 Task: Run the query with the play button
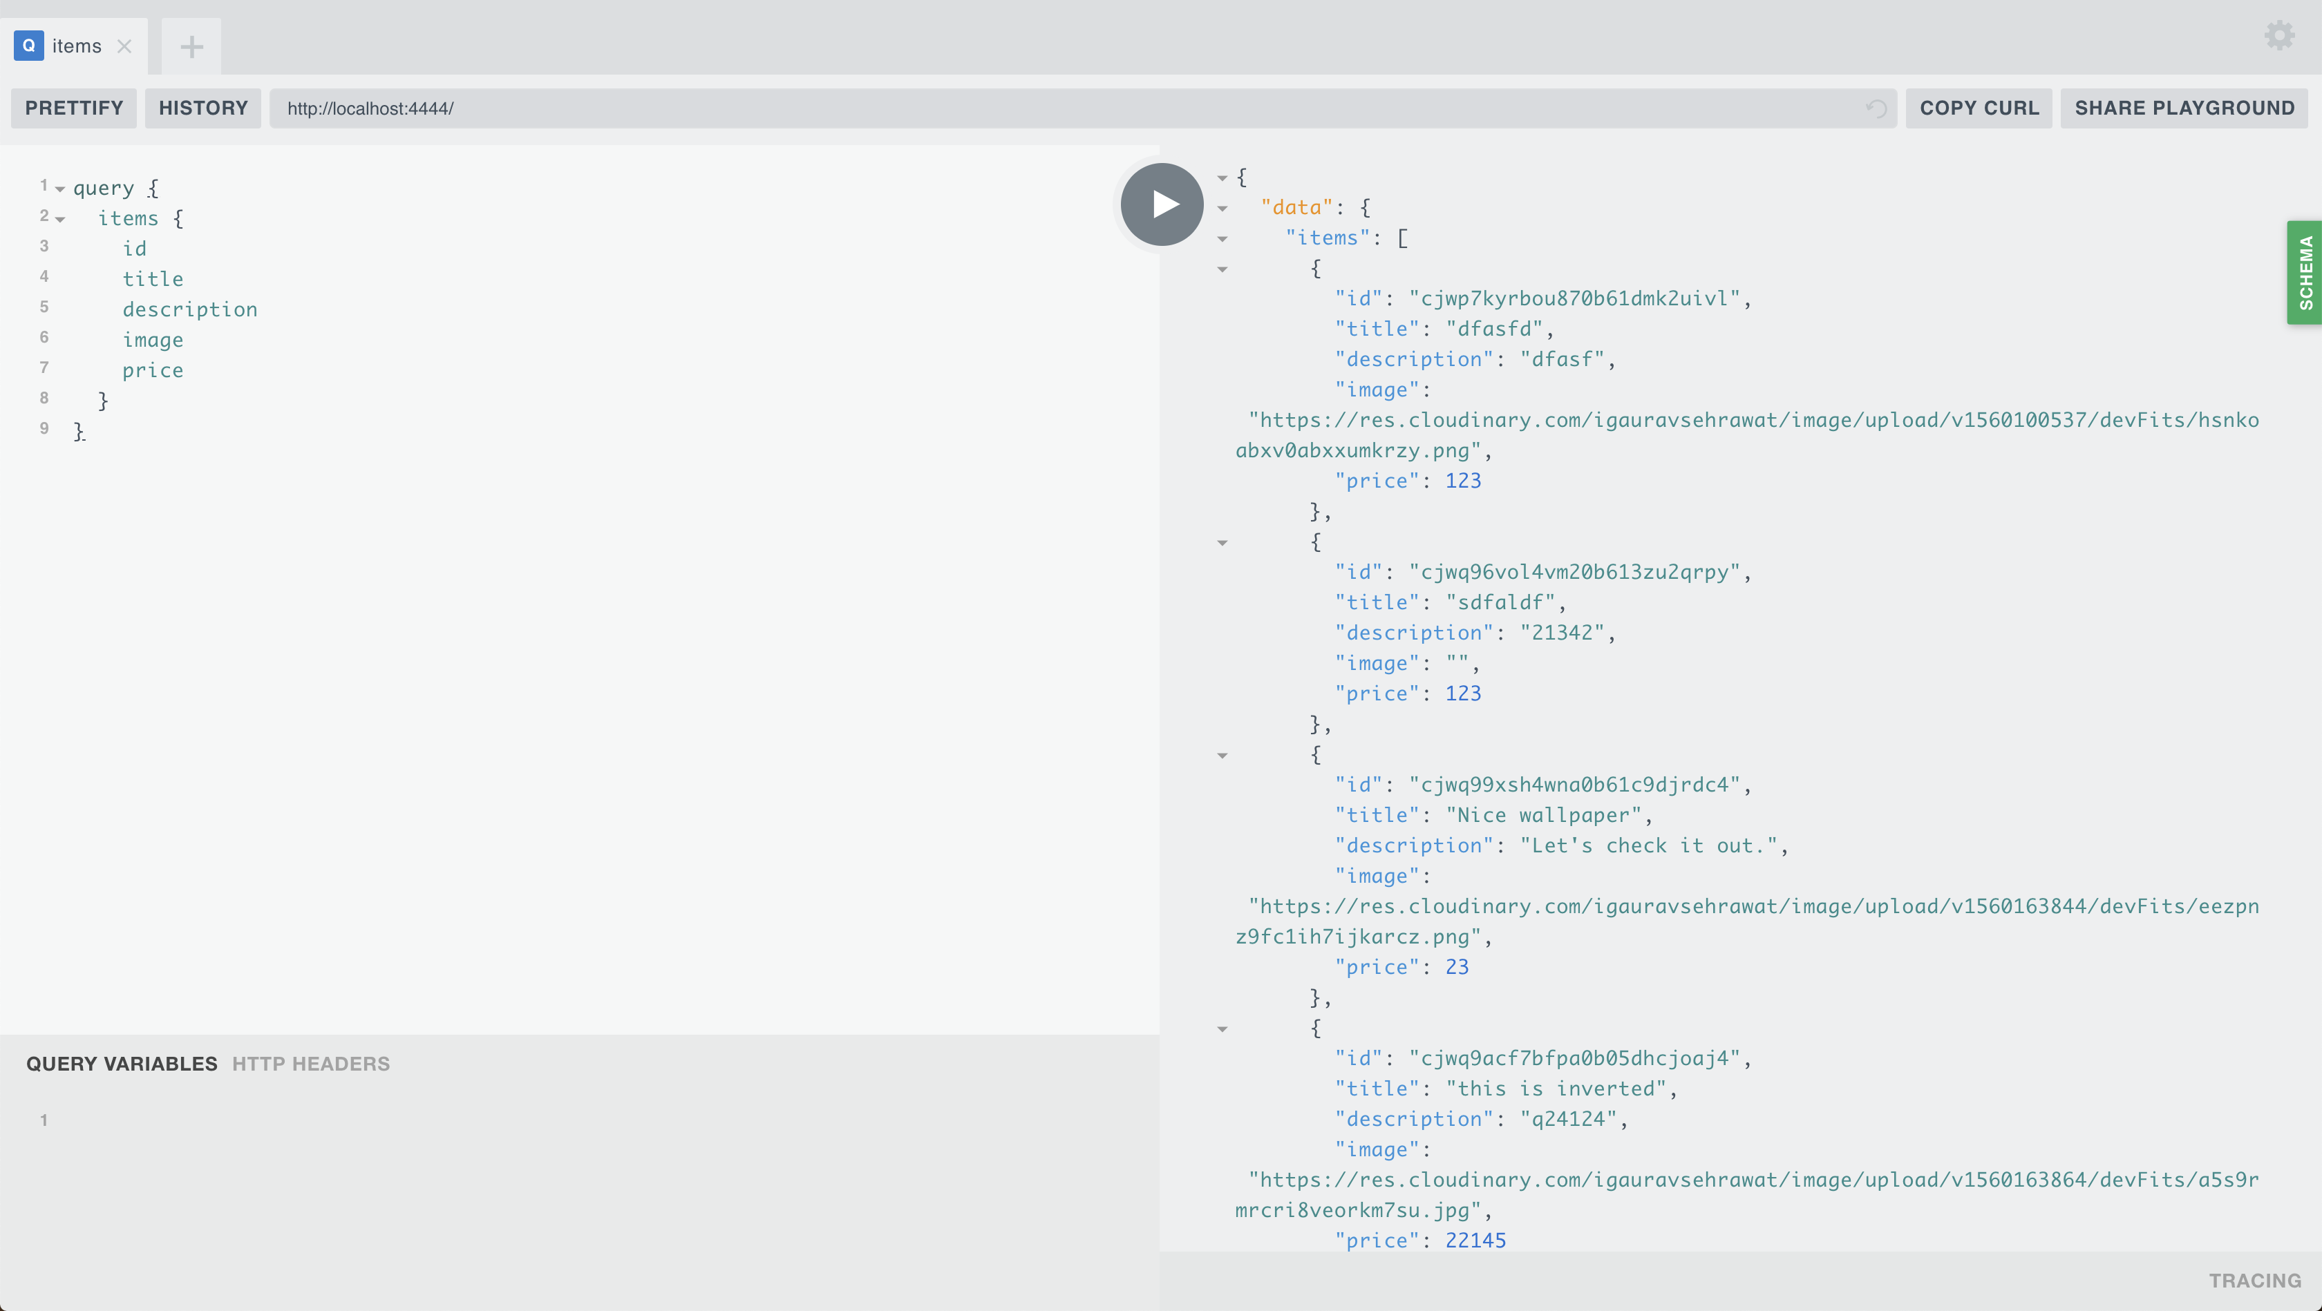(x=1162, y=204)
